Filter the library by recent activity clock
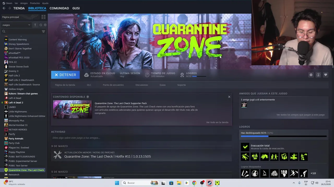Image resolution: width=334 pixels, height=187 pixels. pos(41,25)
